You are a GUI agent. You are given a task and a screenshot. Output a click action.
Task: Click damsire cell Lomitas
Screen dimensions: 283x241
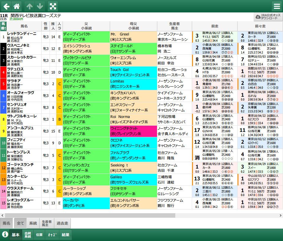click(x=134, y=84)
